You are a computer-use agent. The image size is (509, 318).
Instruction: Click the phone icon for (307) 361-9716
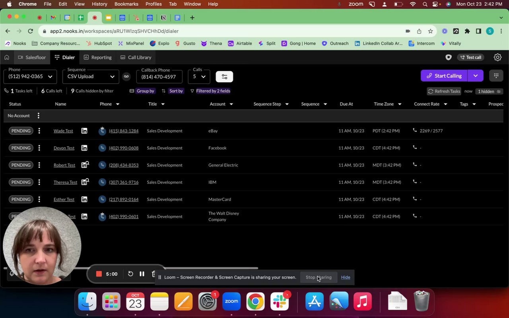tap(102, 182)
